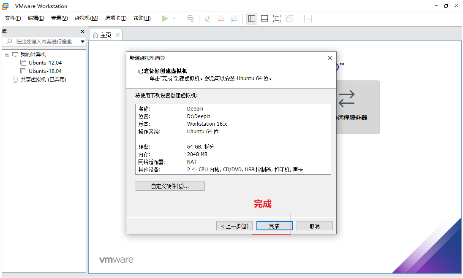Viewport: 463px width, 278px height.
Task: Click the console view toolbar icon
Action: (308, 19)
